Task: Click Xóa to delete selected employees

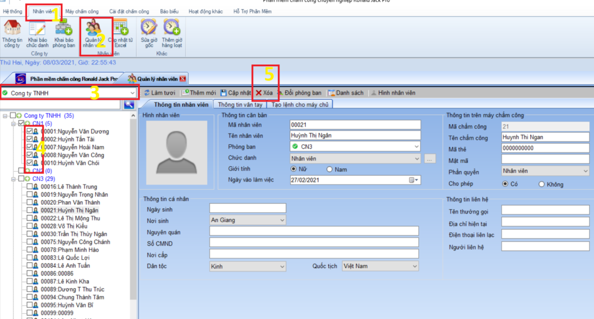Action: click(x=264, y=93)
